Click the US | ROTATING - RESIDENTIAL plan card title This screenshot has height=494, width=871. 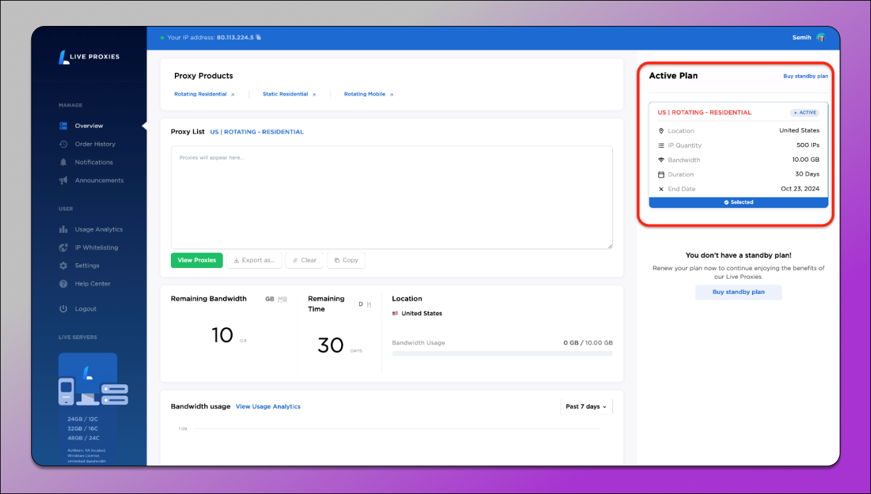tap(704, 112)
